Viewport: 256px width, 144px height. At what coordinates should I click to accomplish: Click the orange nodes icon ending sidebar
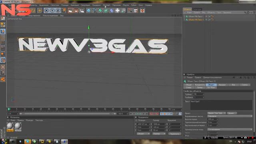click(3, 80)
